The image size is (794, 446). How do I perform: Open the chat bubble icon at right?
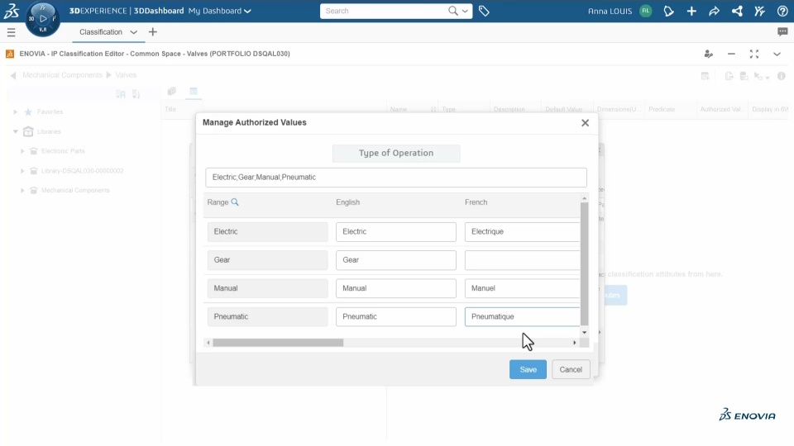click(782, 32)
